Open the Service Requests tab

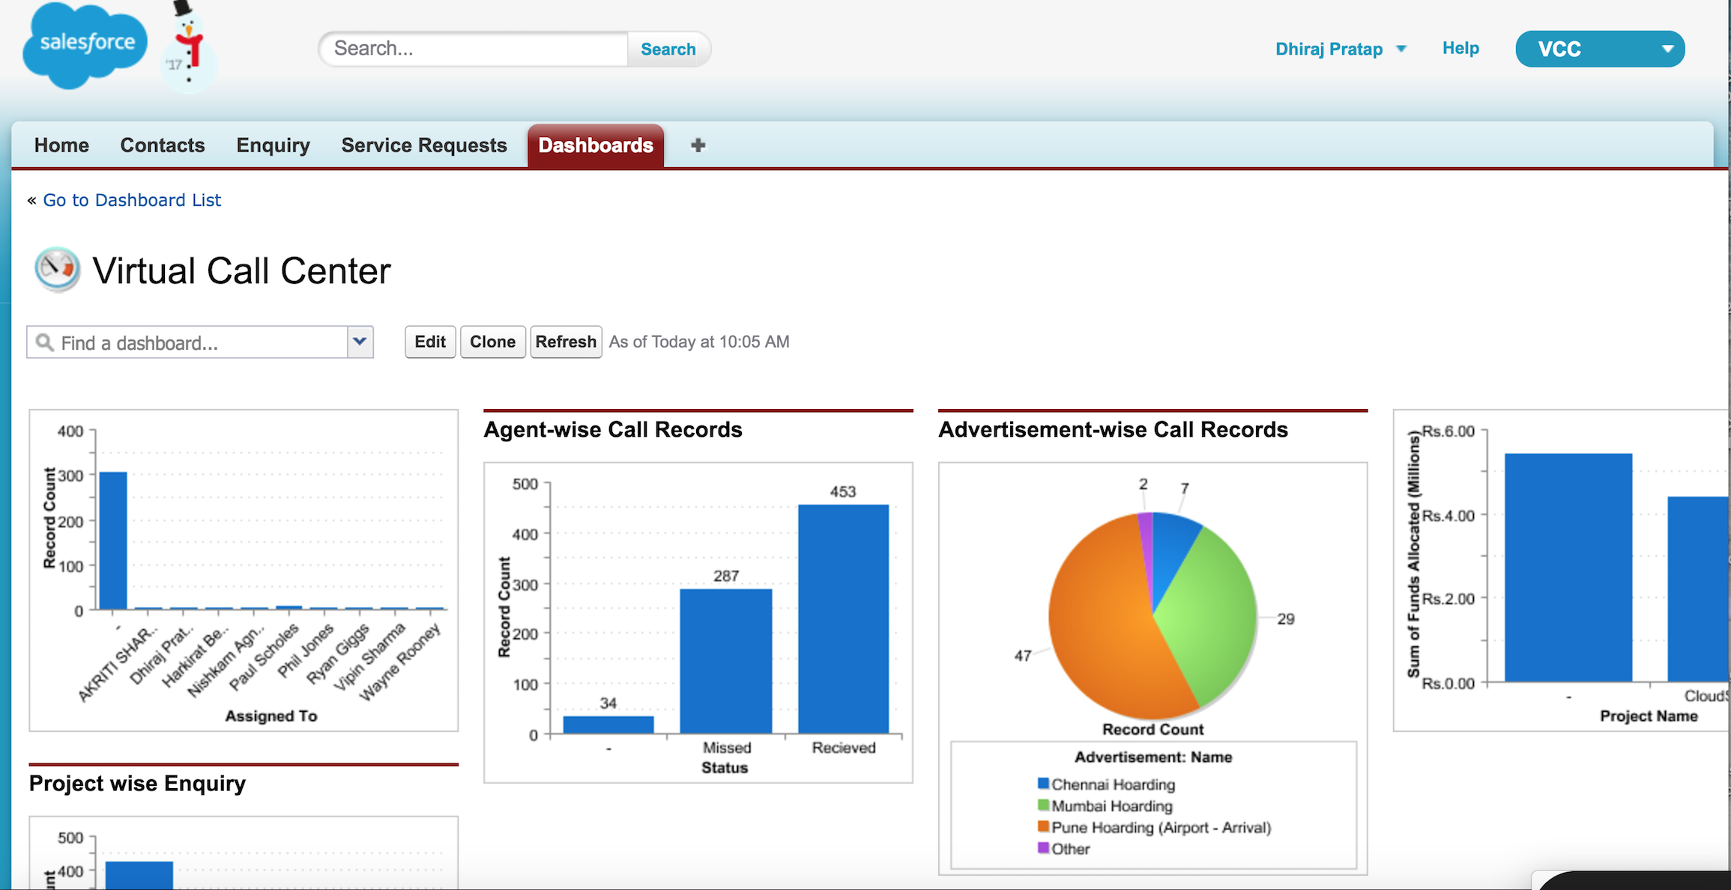point(423,145)
